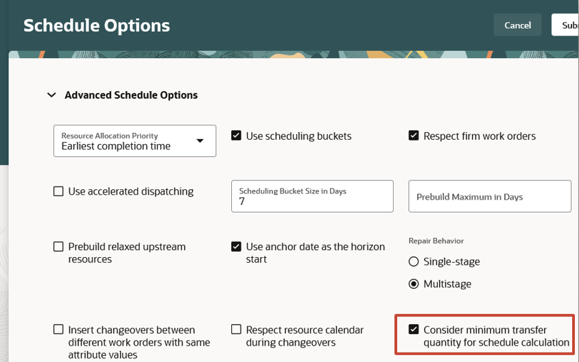Uncheck Consider minimum transfer quantity option
The width and height of the screenshot is (579, 362).
(x=414, y=330)
